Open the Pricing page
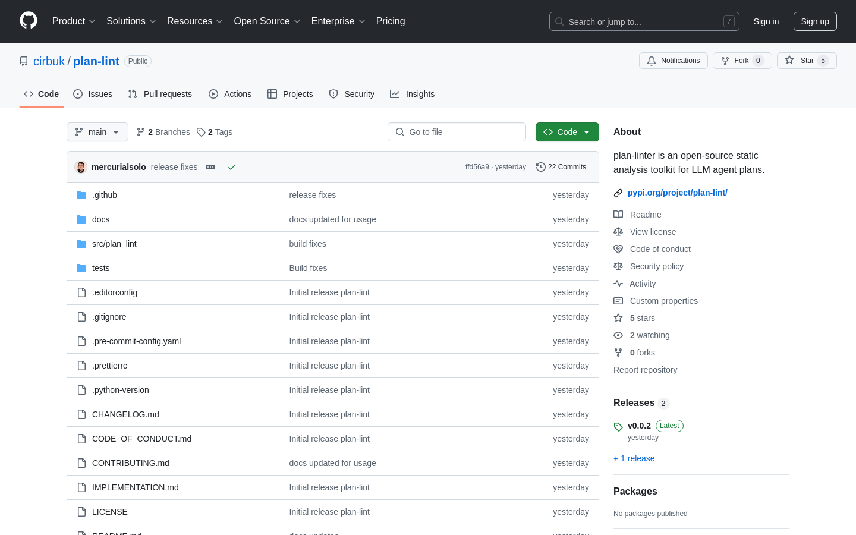 click(x=391, y=21)
